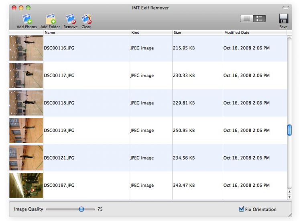Click the 230.33 KB size value

coord(184,76)
